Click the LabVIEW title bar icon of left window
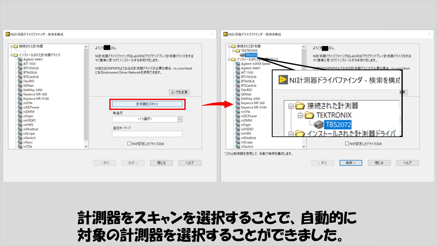Image resolution: width=437 pixels, height=246 pixels. tap(8, 34)
